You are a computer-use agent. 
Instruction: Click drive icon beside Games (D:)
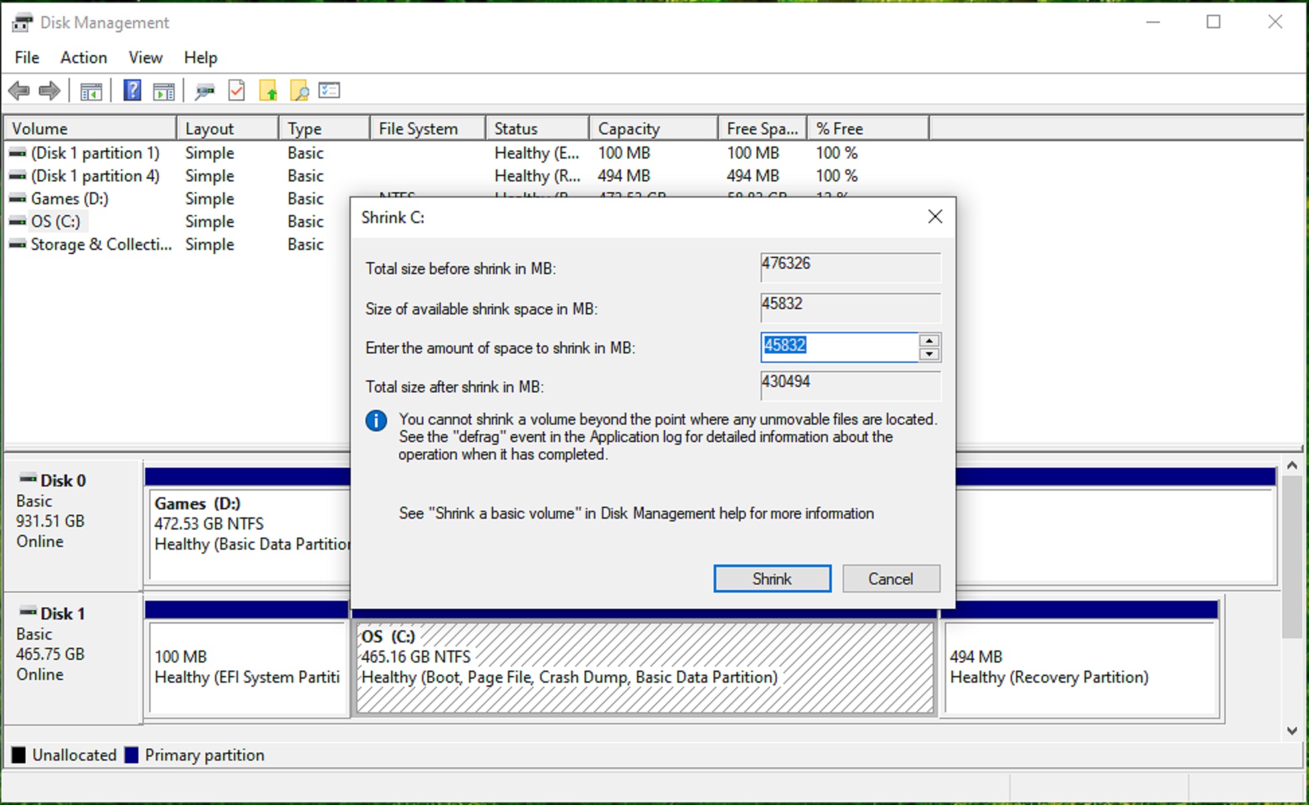tap(17, 199)
